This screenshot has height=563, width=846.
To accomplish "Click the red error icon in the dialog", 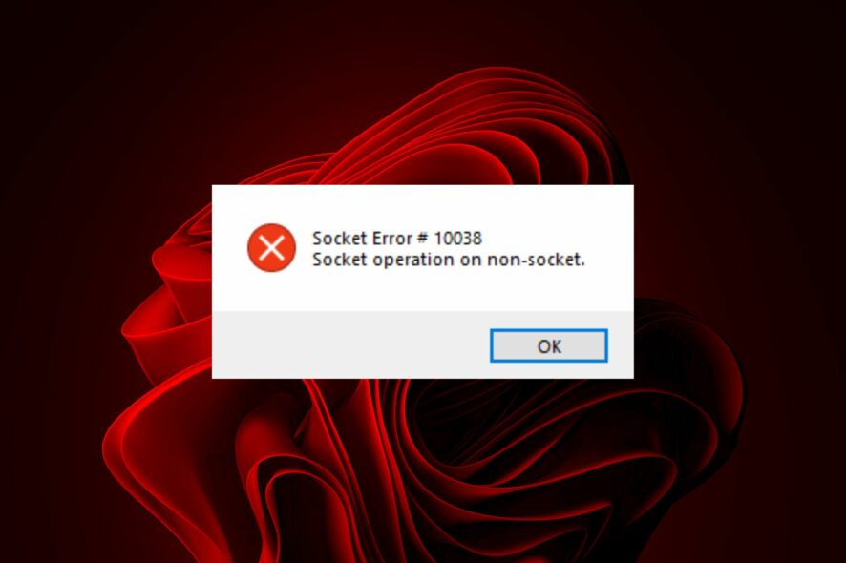I will tap(271, 247).
